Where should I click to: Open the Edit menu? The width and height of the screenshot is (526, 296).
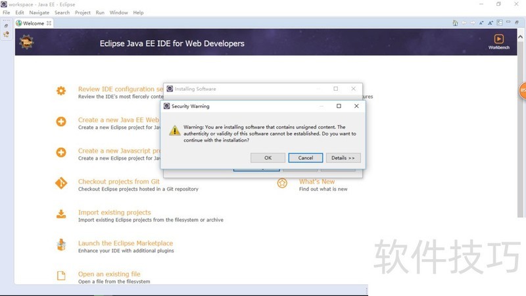[x=20, y=12]
